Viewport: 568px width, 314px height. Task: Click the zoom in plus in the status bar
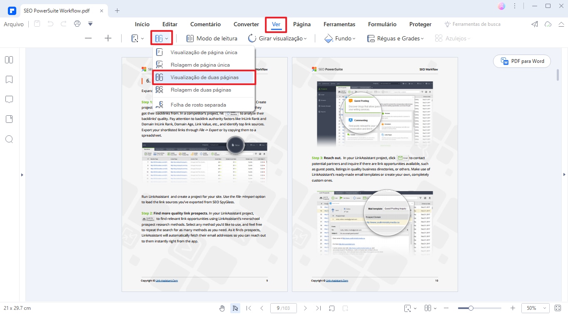click(x=513, y=308)
